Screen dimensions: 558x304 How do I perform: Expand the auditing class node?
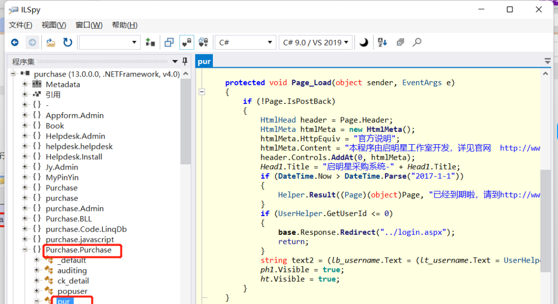click(37, 270)
